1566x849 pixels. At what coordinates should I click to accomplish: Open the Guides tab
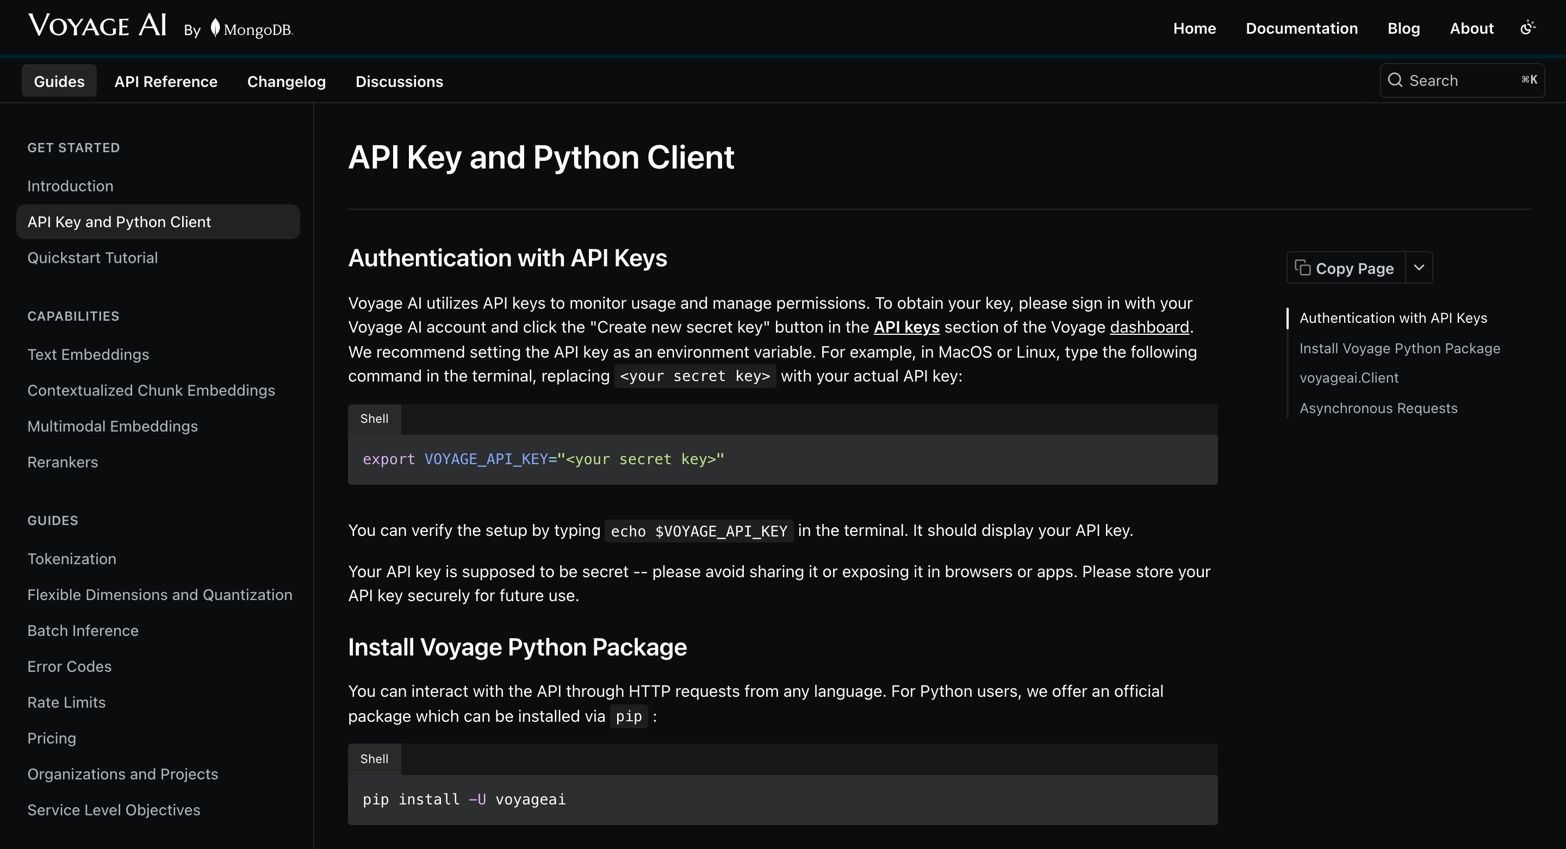point(59,81)
